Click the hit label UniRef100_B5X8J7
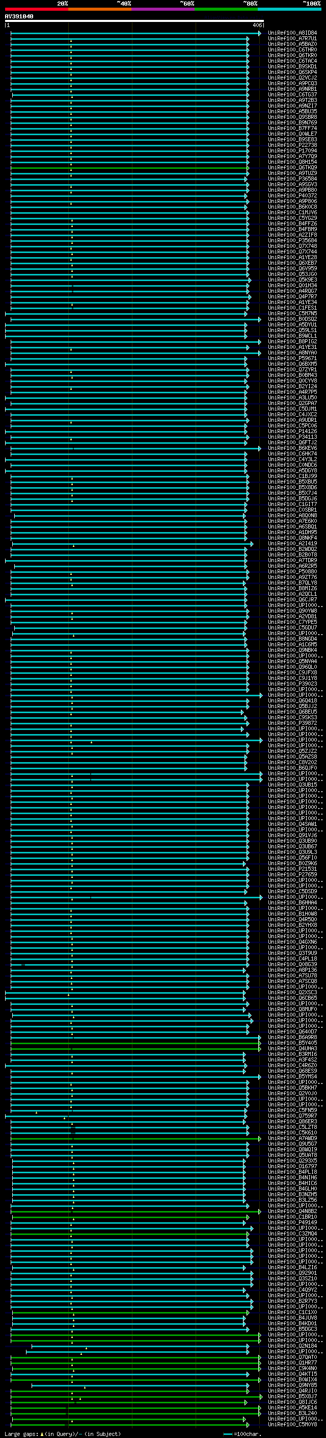 click(292, 1396)
